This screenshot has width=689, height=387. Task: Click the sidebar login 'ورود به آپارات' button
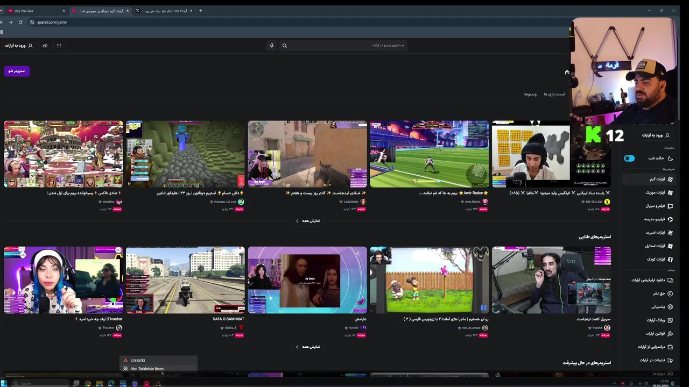coord(656,135)
